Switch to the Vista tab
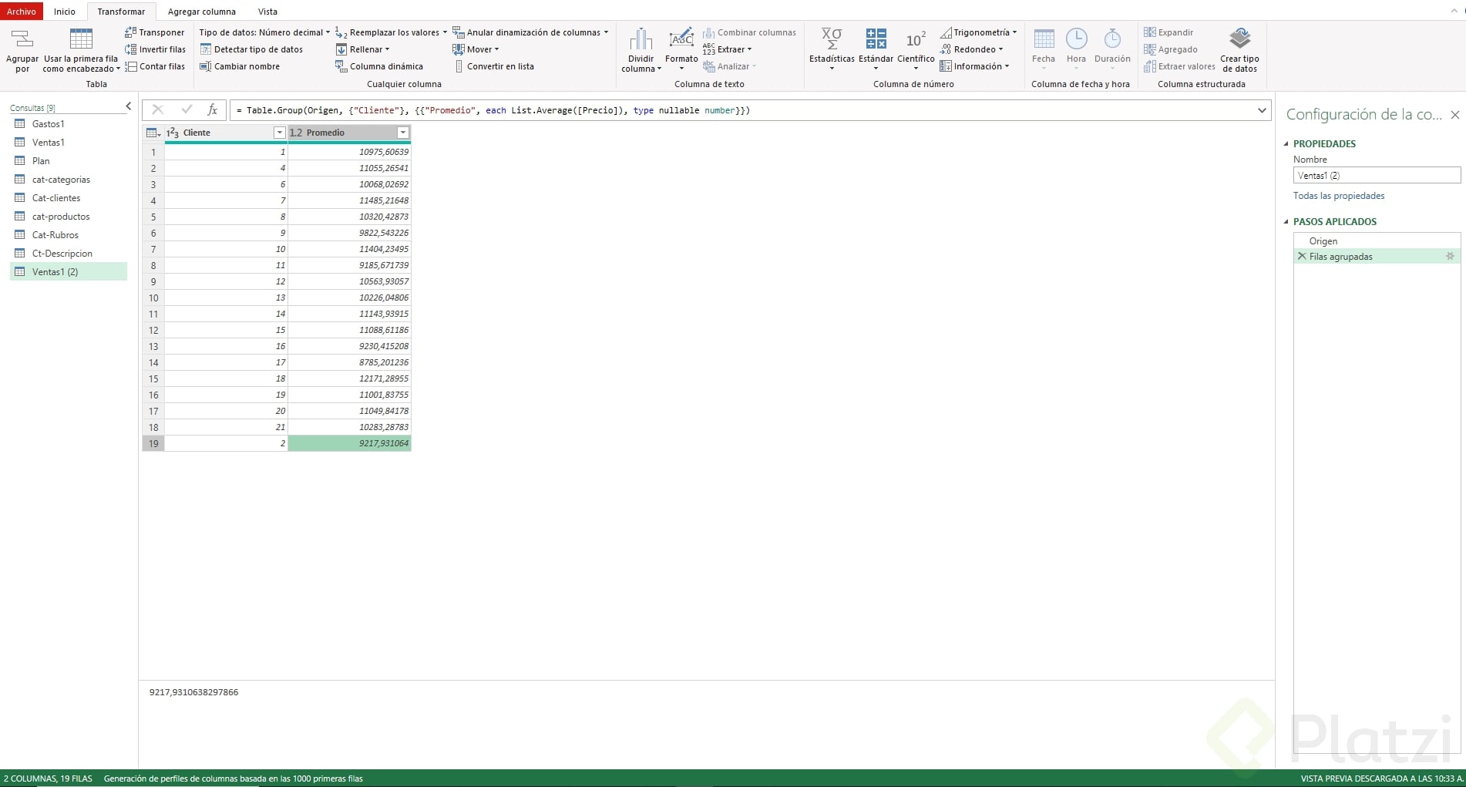This screenshot has width=1466, height=787. pyautogui.click(x=267, y=12)
